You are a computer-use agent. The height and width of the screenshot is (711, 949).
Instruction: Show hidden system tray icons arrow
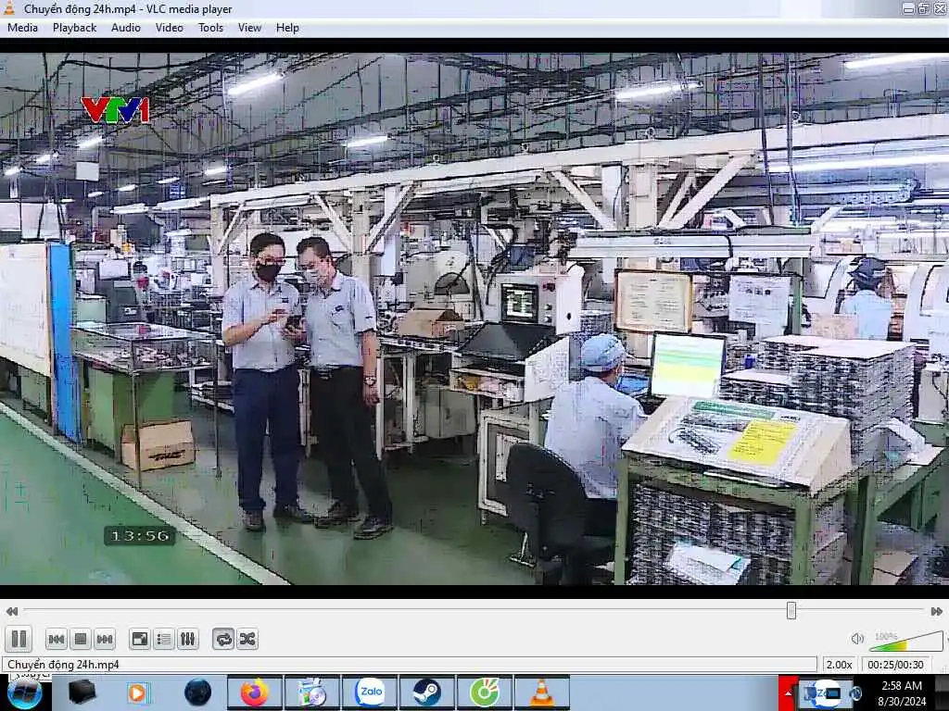[788, 692]
